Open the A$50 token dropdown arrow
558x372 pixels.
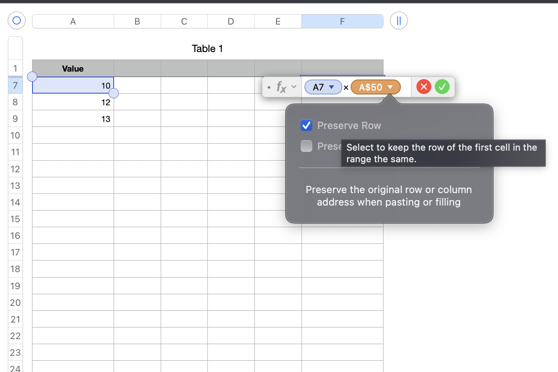pyautogui.click(x=390, y=87)
